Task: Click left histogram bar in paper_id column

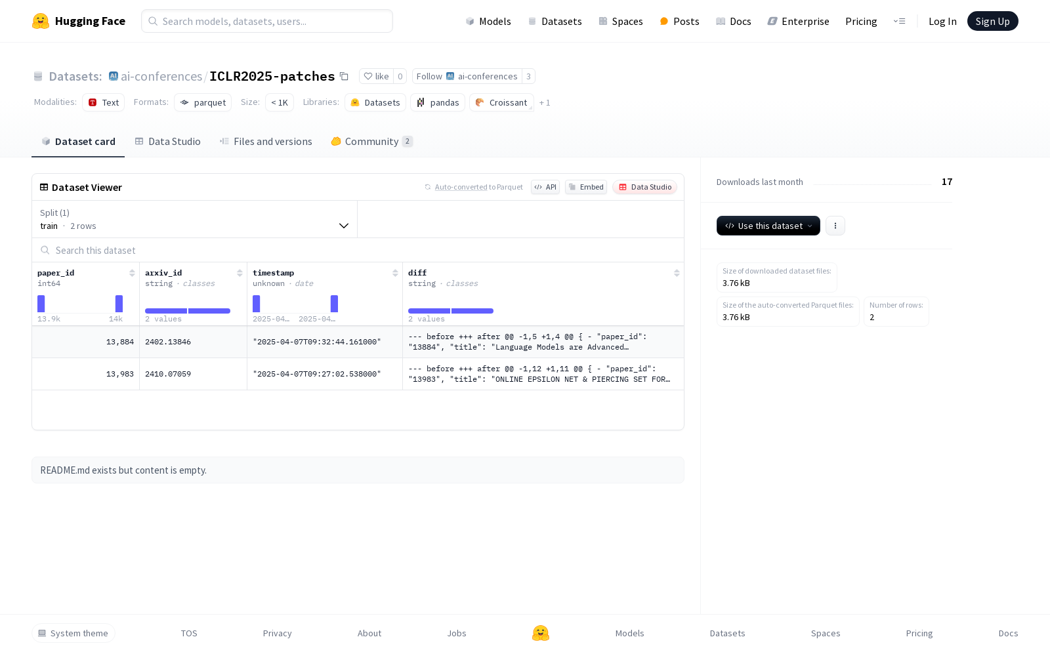Action: tap(41, 304)
